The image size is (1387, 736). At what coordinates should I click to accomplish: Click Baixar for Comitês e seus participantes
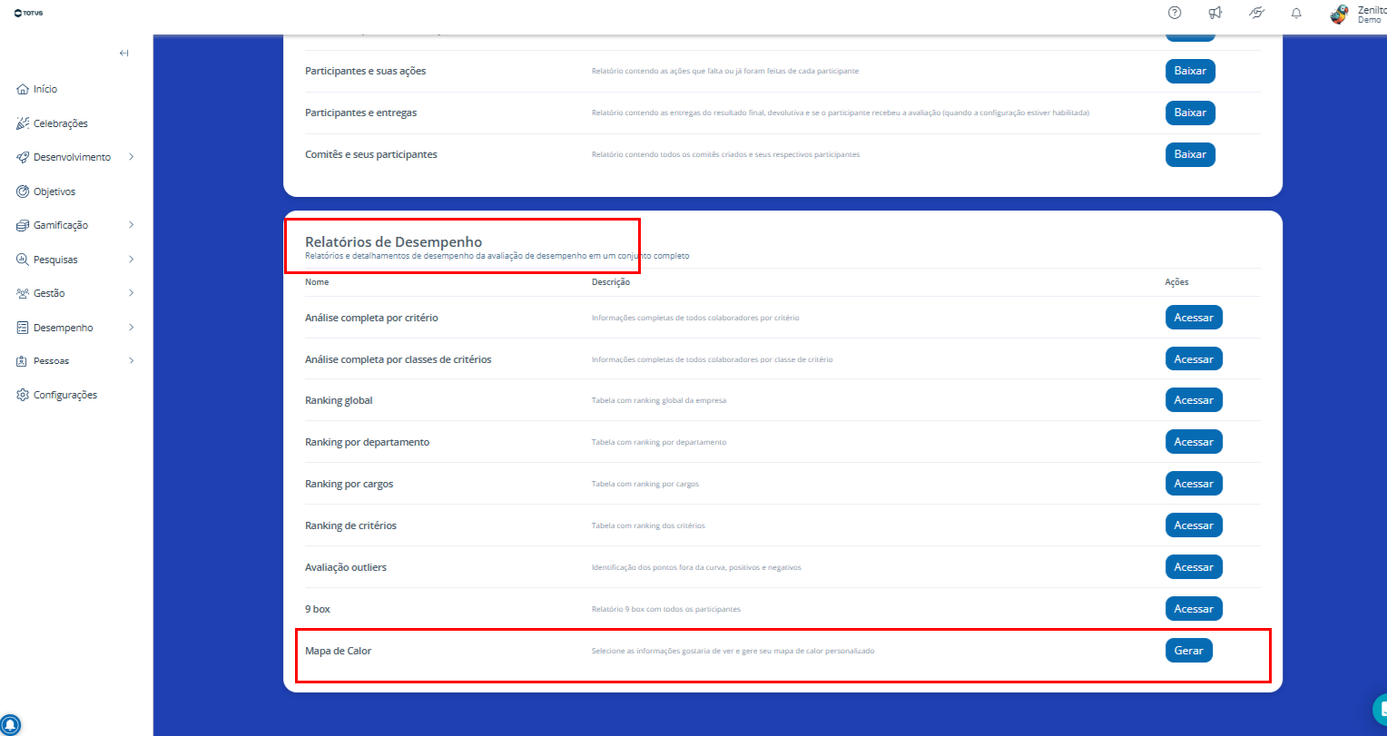[1190, 154]
